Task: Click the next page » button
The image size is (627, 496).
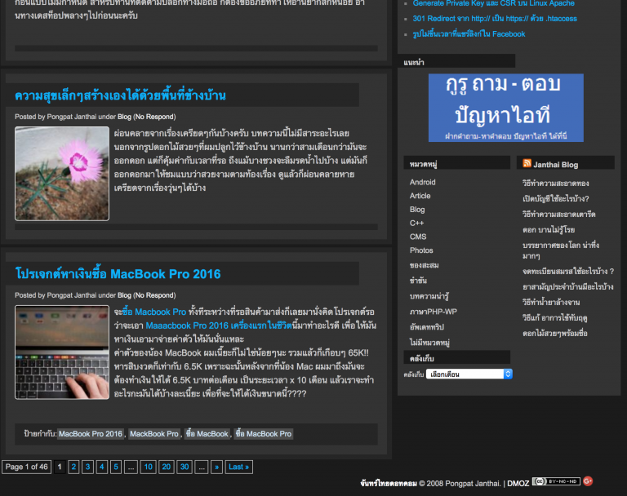Action: point(216,467)
